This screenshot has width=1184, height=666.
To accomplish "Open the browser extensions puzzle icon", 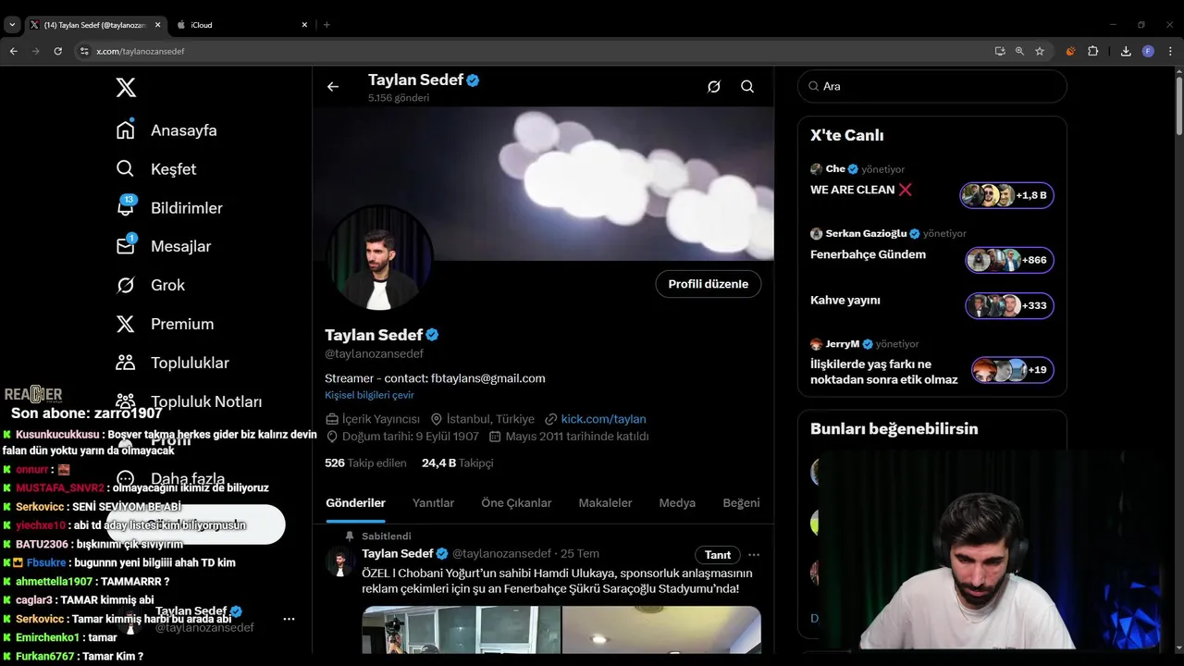I will 1092,51.
